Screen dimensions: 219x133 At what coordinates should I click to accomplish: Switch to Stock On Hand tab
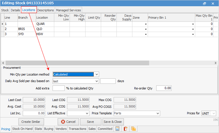click(22, 129)
